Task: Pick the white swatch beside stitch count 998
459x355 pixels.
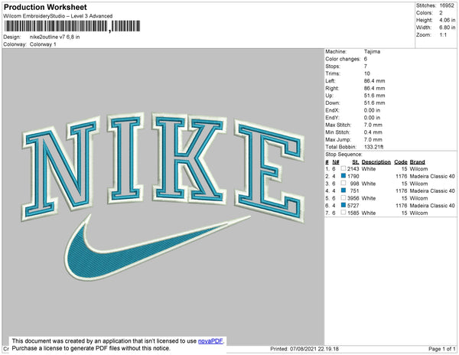Action: (343, 183)
